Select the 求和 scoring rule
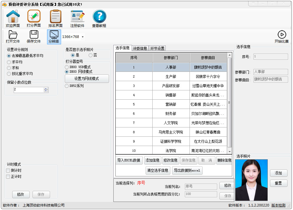 pos(13,68)
